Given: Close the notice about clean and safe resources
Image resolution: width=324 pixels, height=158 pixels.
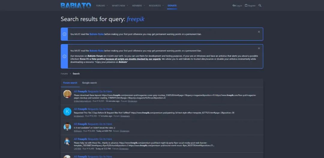Looking at the screenshot, I should point(259,48).
